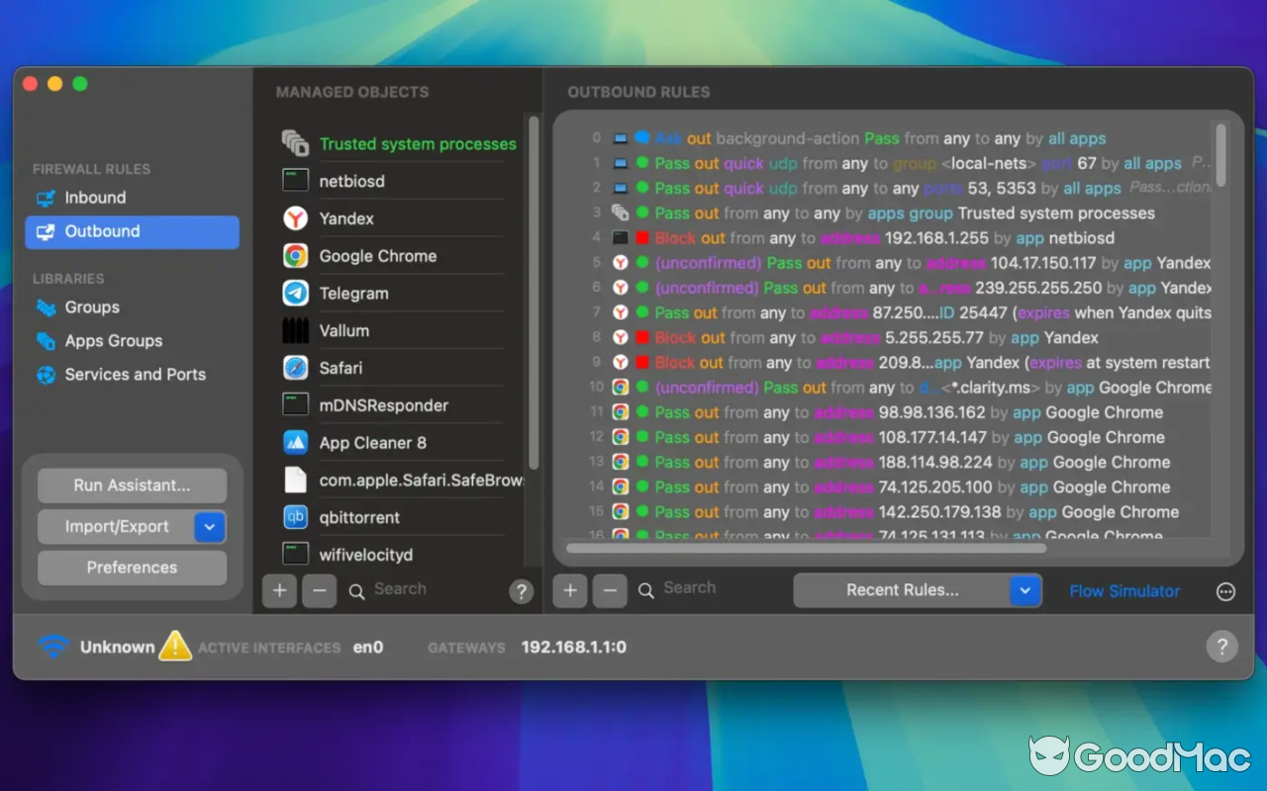Screen dimensions: 1267x791
Task: Select the Yandex app icon in Managed Objects
Action: 294,219
